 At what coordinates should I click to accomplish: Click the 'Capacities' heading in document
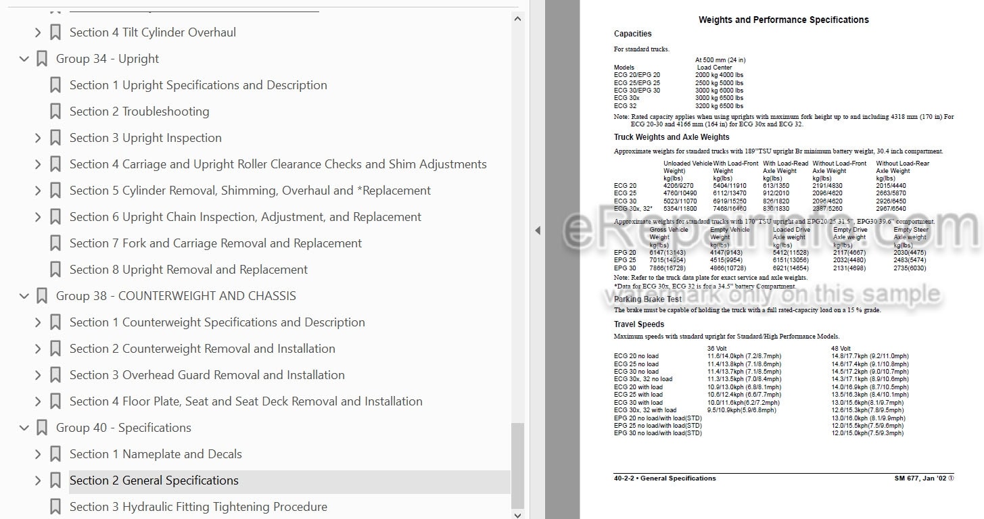[632, 34]
